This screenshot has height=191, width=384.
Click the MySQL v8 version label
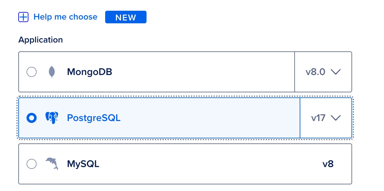coord(328,164)
